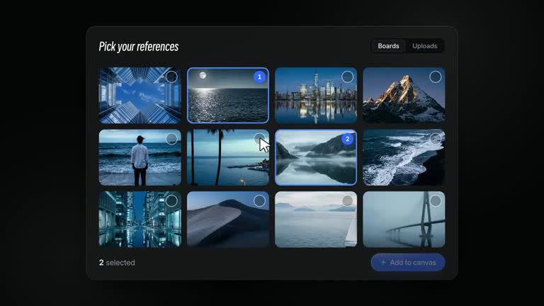
Task: Open the blue sand dune thumbnail
Action: point(228,220)
